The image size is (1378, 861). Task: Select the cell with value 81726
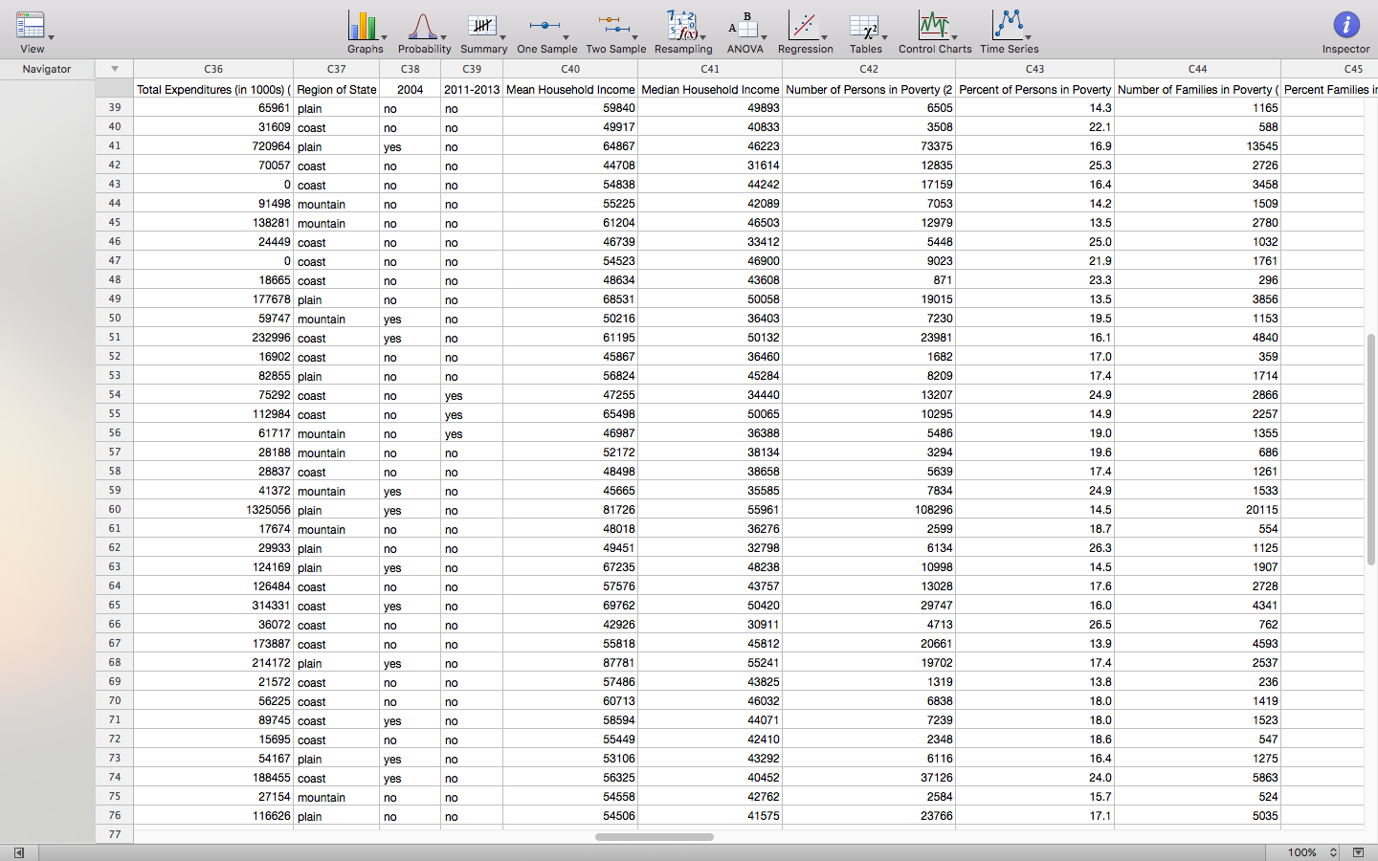coord(570,510)
